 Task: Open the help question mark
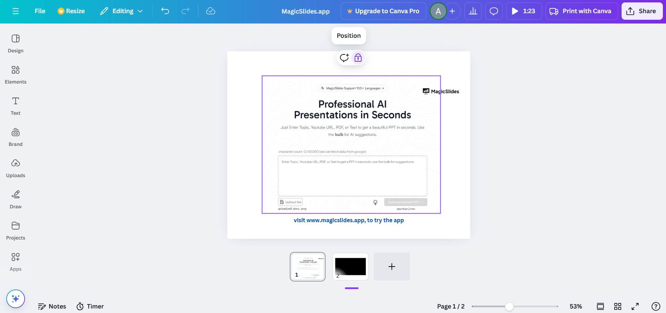656,306
